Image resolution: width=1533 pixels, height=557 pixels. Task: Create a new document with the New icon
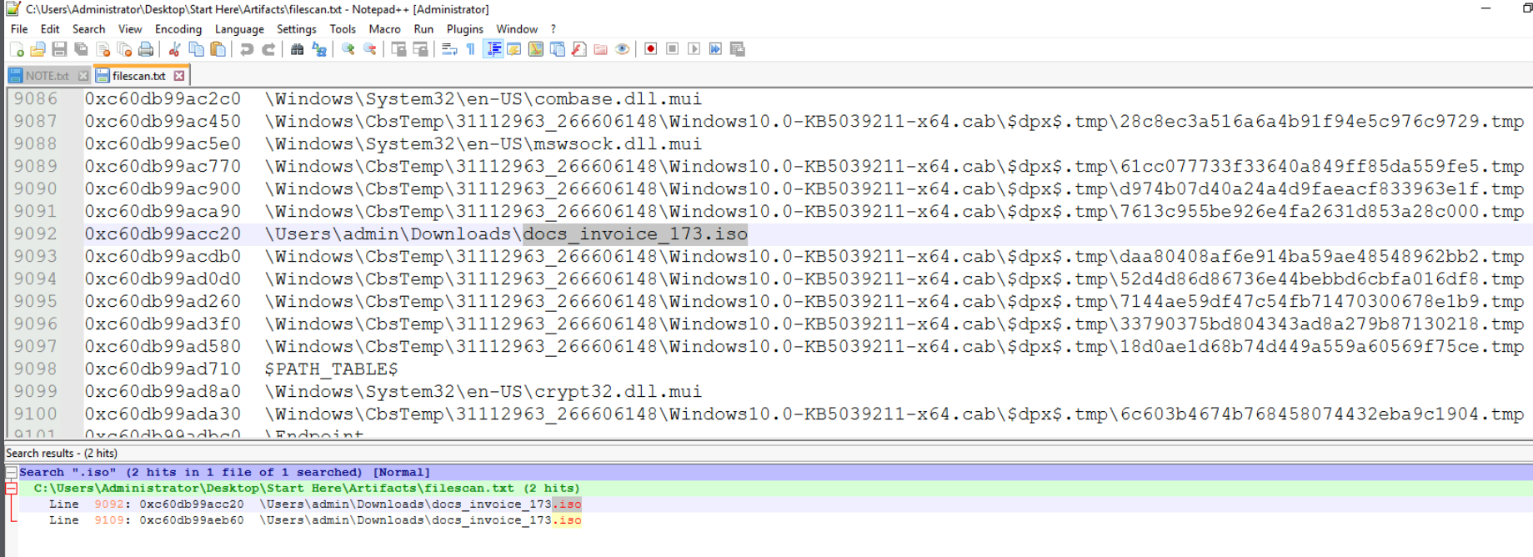pos(17,49)
